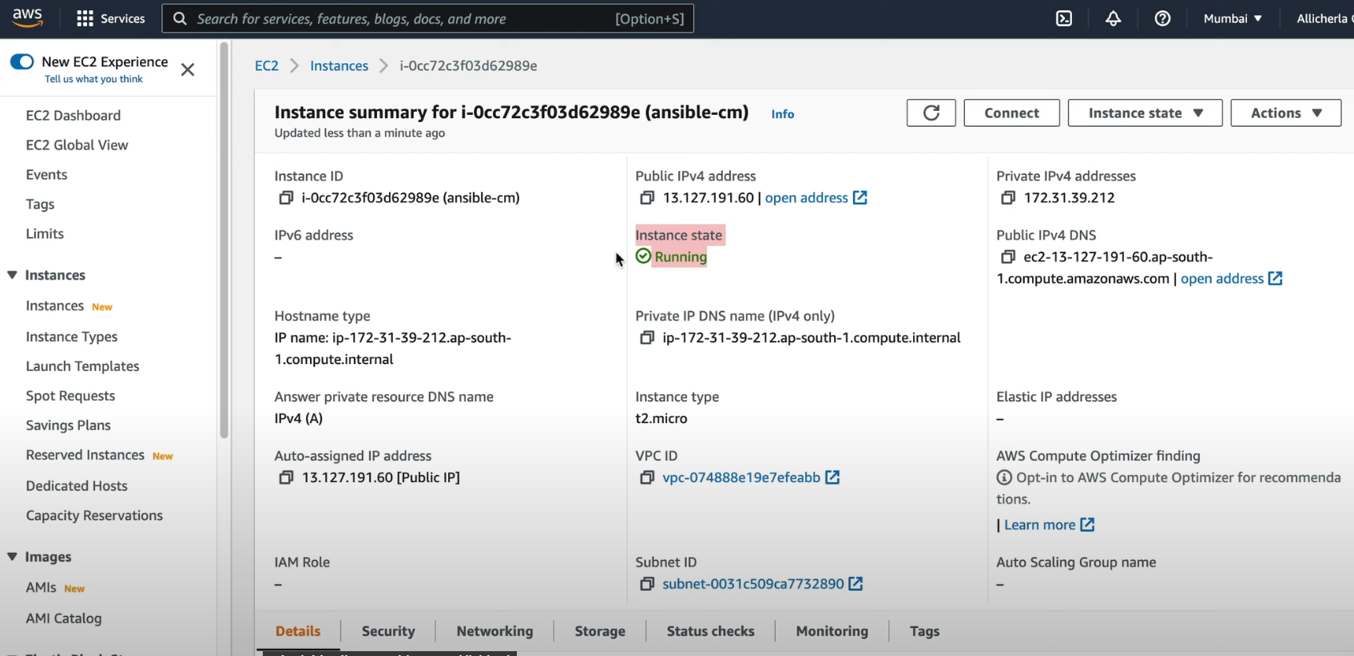The width and height of the screenshot is (1354, 656).
Task: Open the AWS home logo
Action: point(27,18)
